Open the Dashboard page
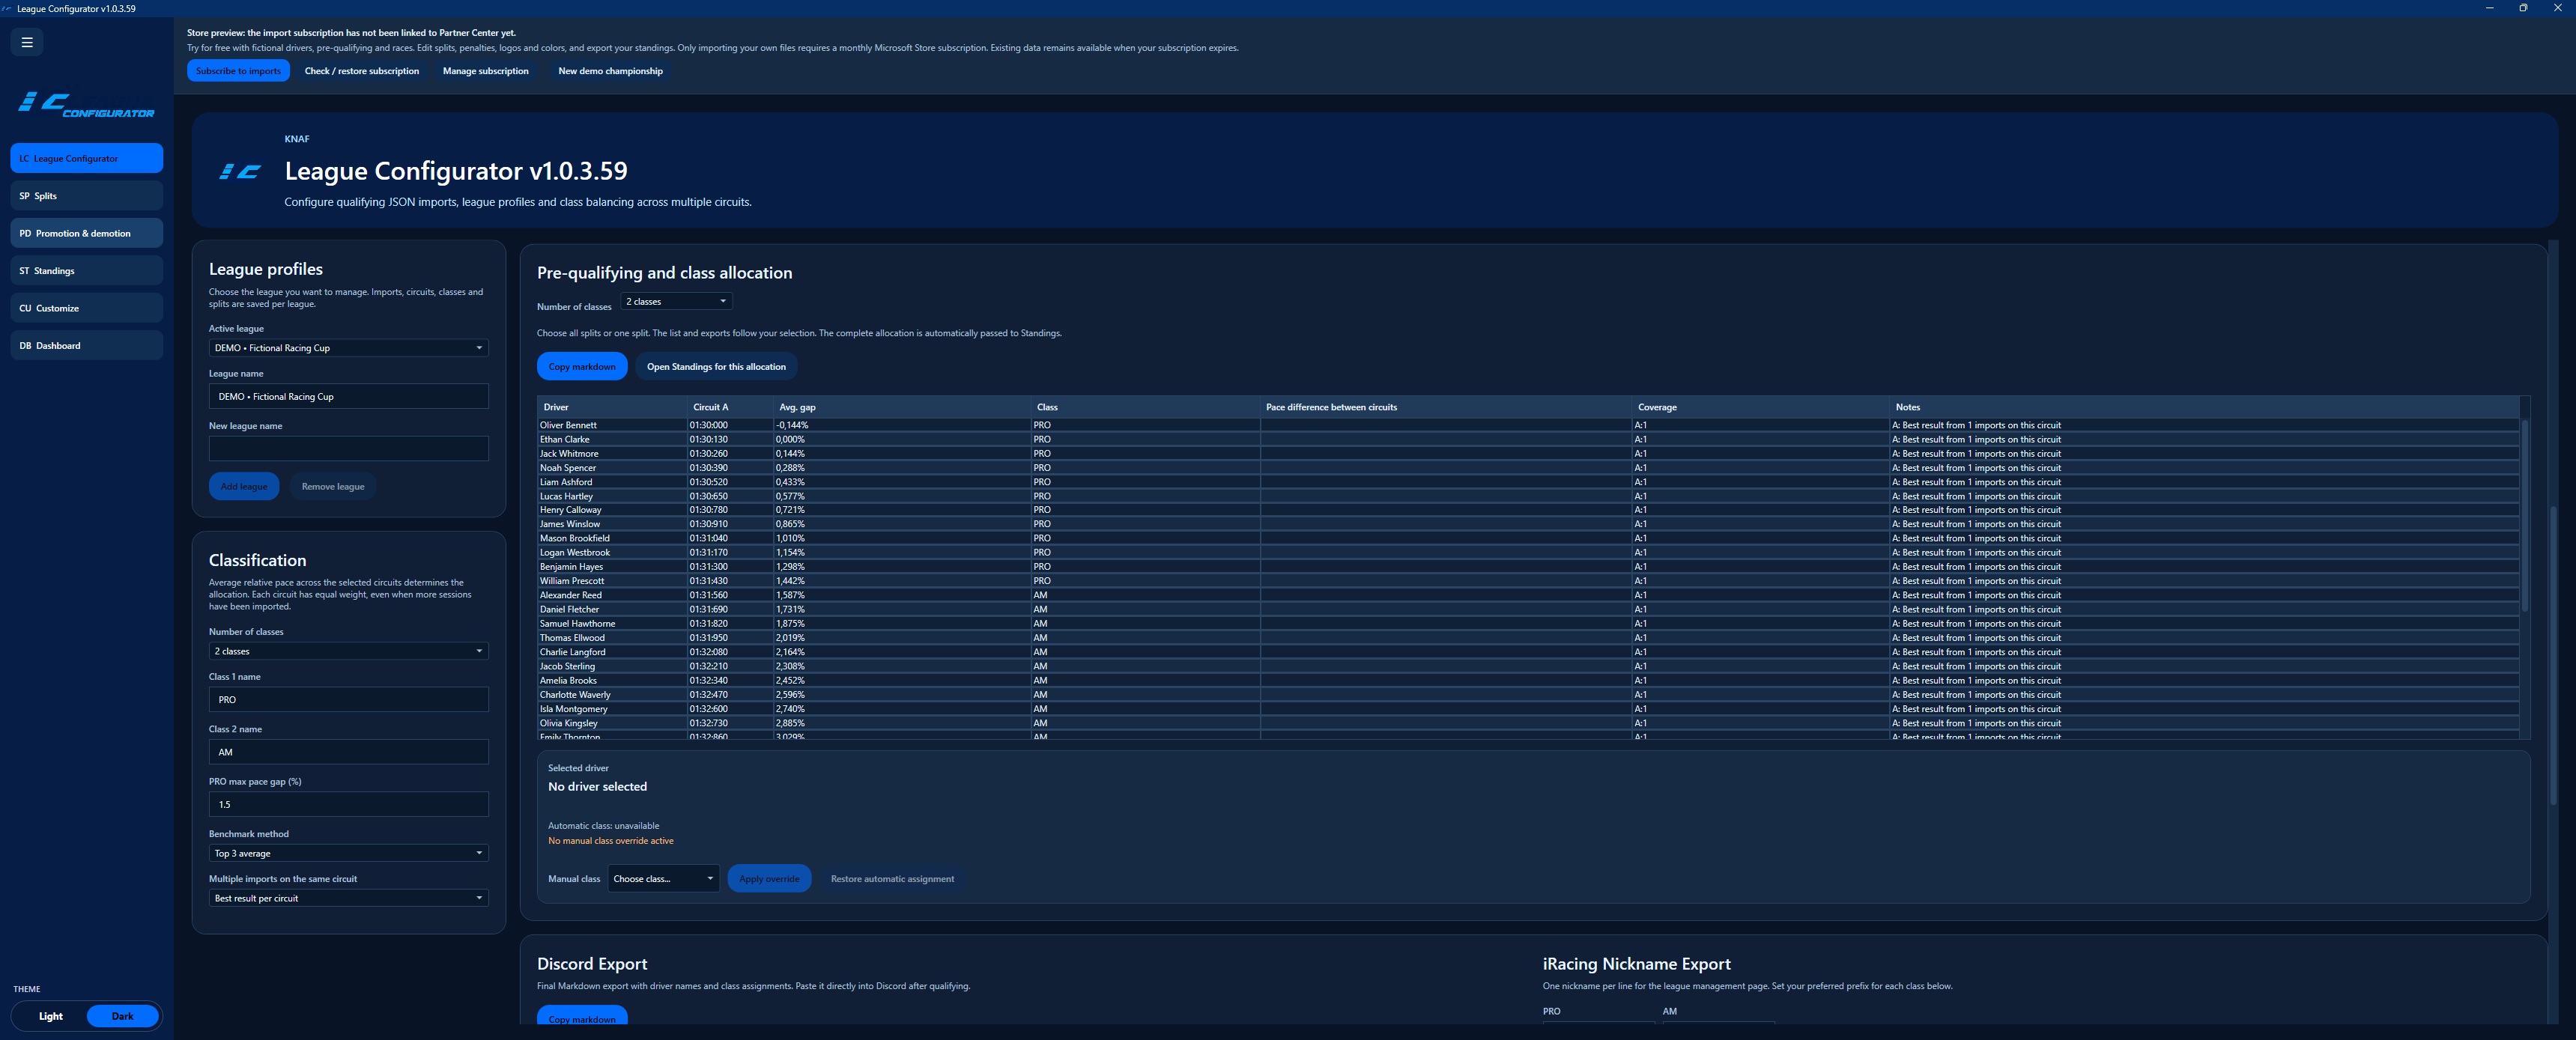 (86, 346)
